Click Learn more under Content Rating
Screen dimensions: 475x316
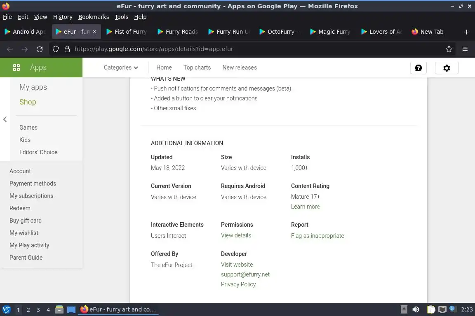click(306, 207)
